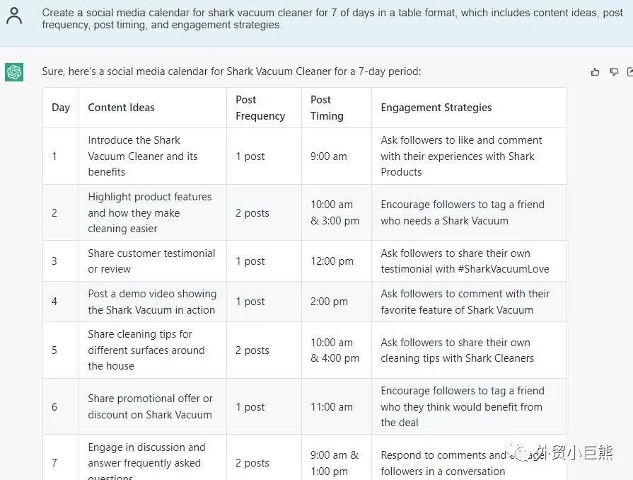Click the thumbs up feedback icon
The height and width of the screenshot is (480, 633).
[x=595, y=72]
